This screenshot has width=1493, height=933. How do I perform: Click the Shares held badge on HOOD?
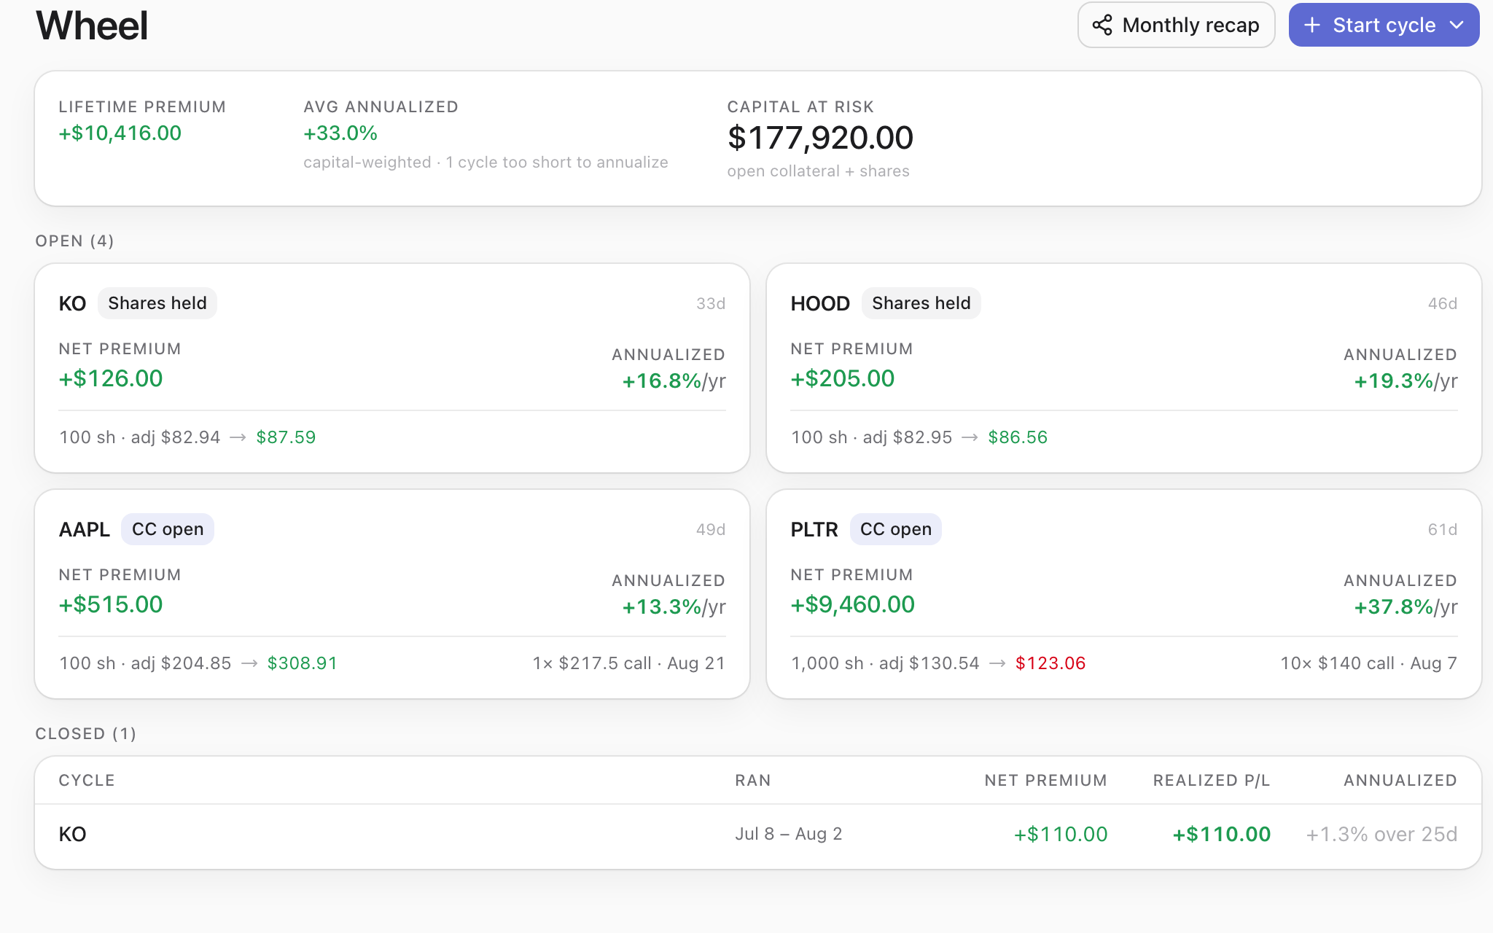tap(921, 303)
